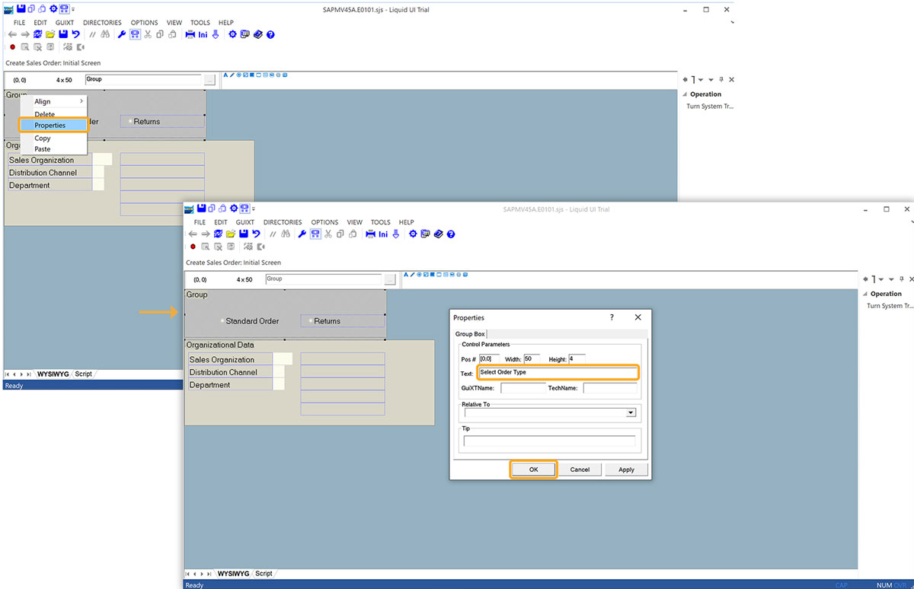
Task: Collapse Operation section in front window panel
Action: (x=864, y=294)
